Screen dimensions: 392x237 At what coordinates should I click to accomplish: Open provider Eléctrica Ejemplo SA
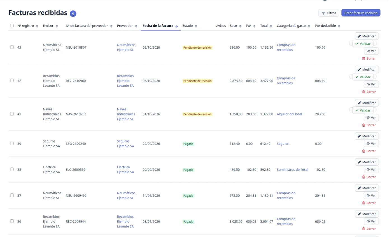[x=125, y=169]
